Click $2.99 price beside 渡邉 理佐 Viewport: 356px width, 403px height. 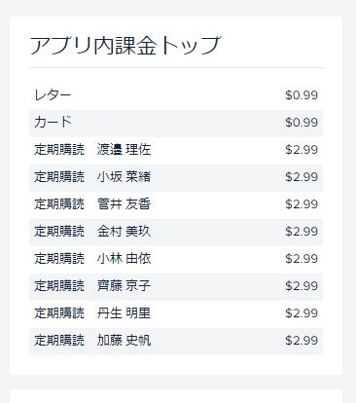point(302,150)
